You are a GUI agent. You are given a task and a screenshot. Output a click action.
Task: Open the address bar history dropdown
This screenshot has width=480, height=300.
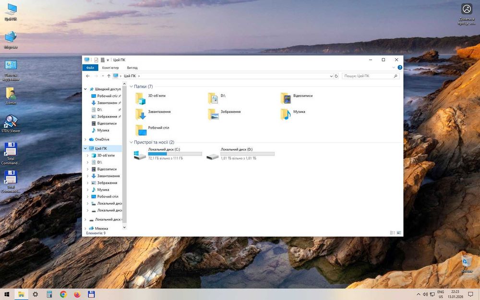click(331, 76)
